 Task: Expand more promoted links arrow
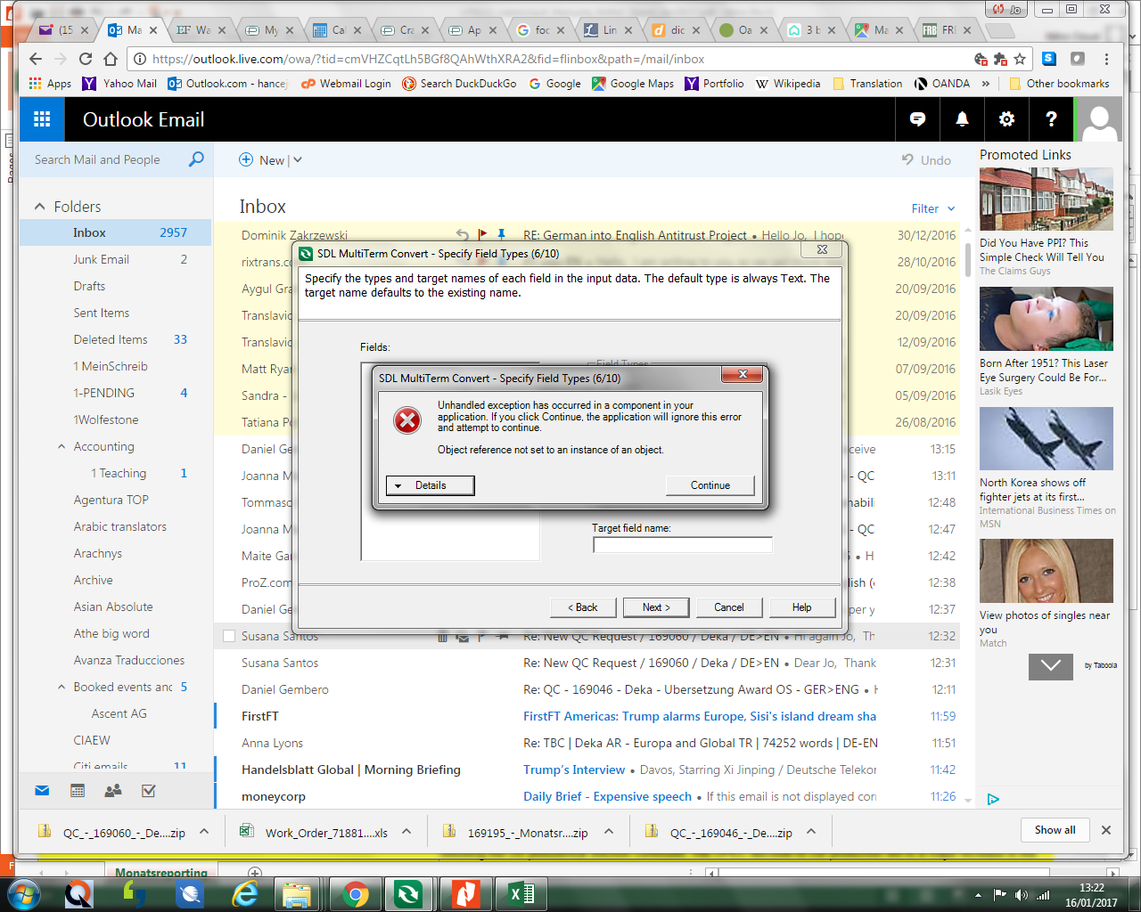[1051, 666]
